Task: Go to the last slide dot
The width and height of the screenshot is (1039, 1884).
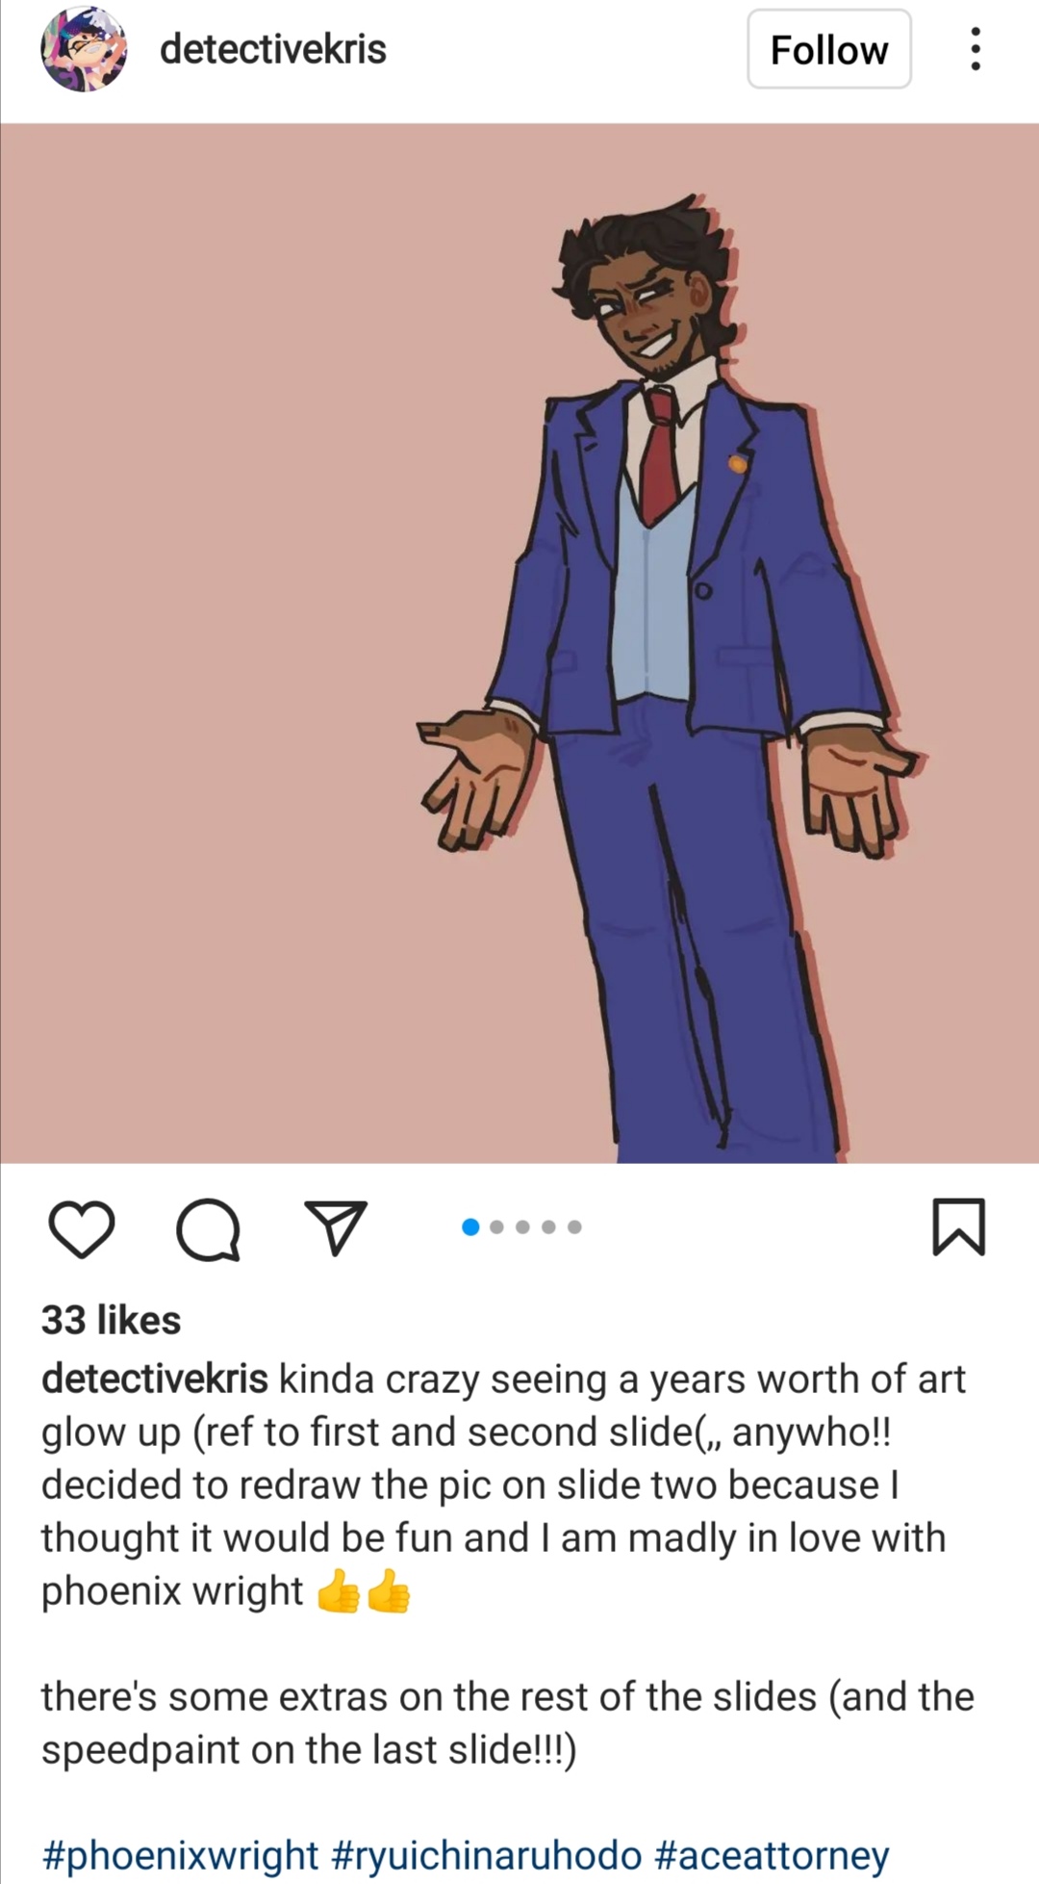Action: point(574,1226)
